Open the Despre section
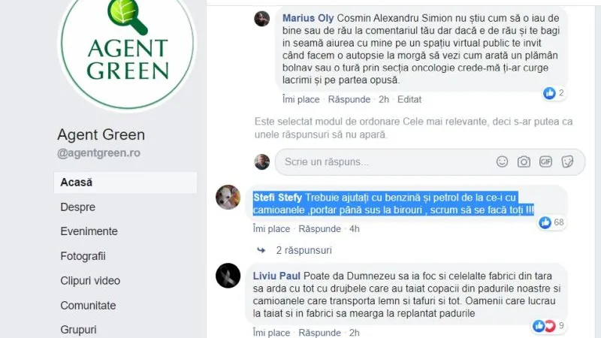The width and height of the screenshot is (601, 338). tap(78, 207)
